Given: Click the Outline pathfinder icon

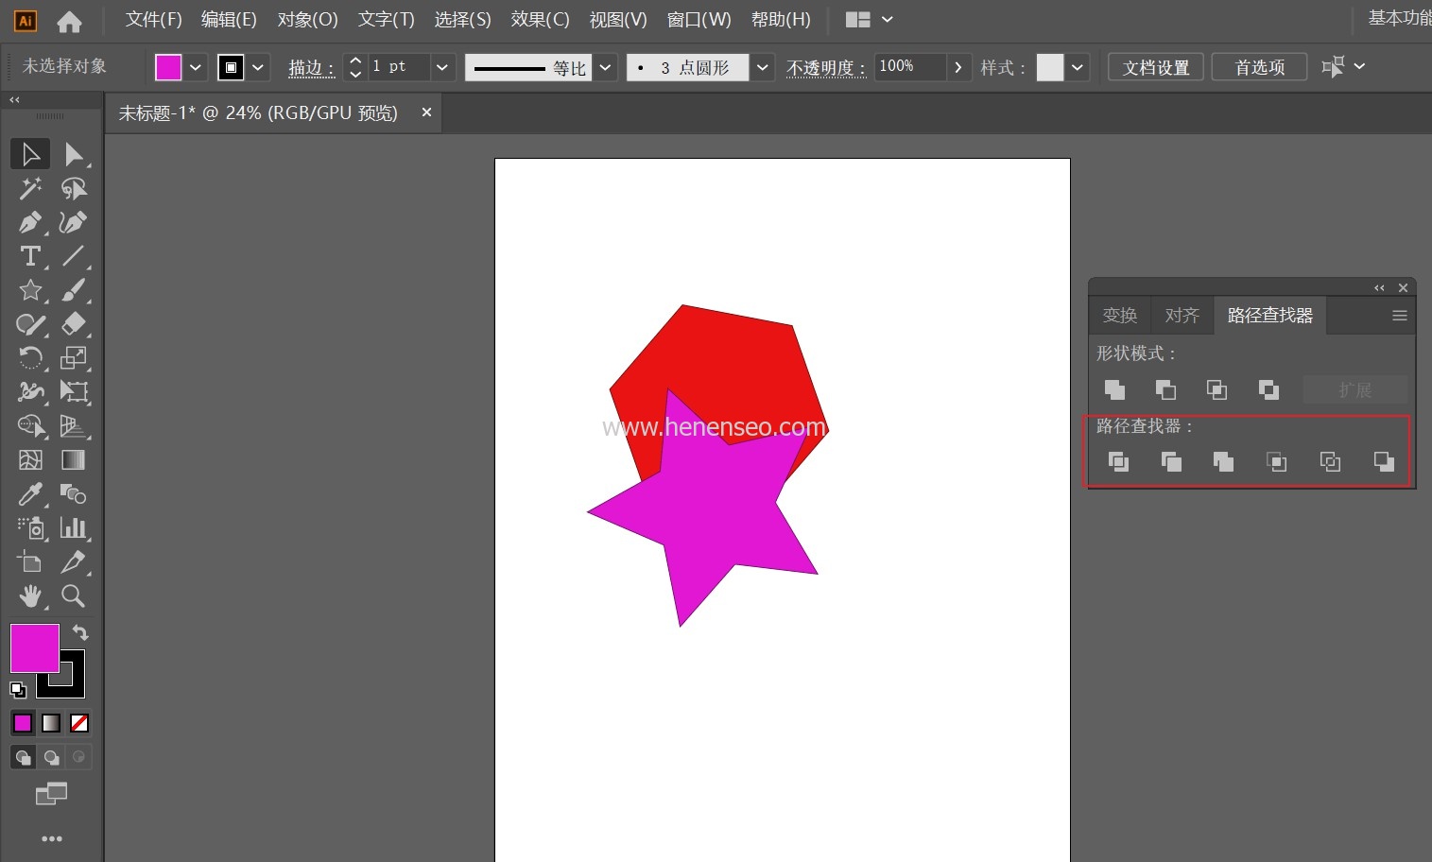Looking at the screenshot, I should point(1330,461).
